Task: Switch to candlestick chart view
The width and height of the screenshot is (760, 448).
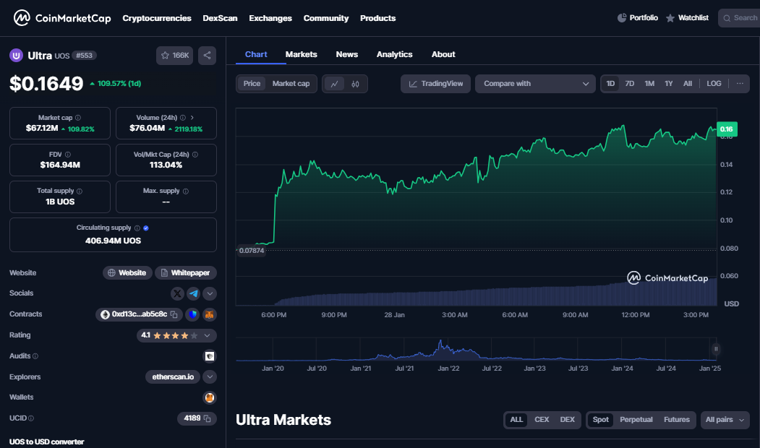Action: [355, 84]
